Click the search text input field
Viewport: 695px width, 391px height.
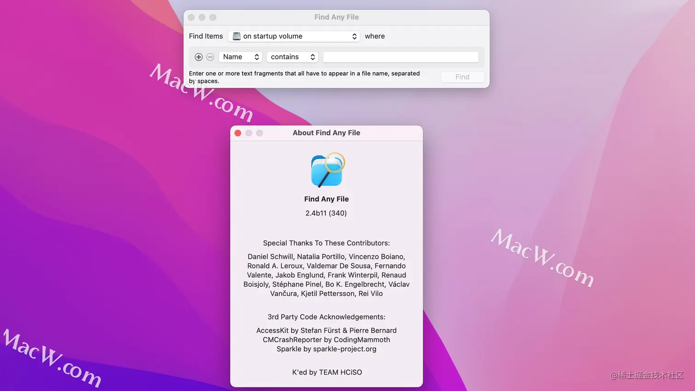[401, 57]
